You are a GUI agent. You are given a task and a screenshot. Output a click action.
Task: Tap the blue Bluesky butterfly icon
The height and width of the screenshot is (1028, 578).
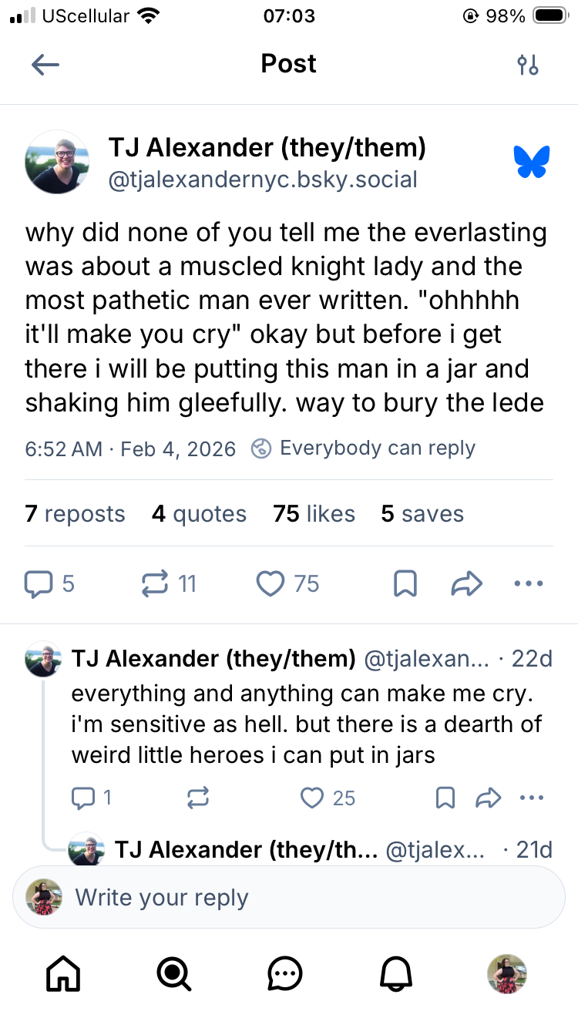pos(532,162)
